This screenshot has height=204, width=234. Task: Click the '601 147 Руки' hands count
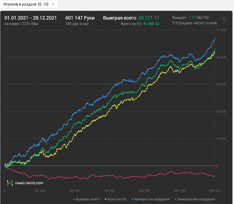pyautogui.click(x=80, y=18)
